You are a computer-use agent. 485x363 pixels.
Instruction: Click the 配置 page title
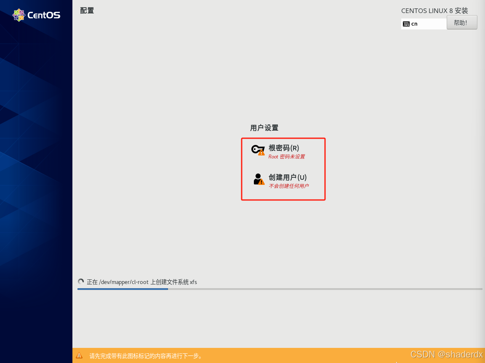87,11
